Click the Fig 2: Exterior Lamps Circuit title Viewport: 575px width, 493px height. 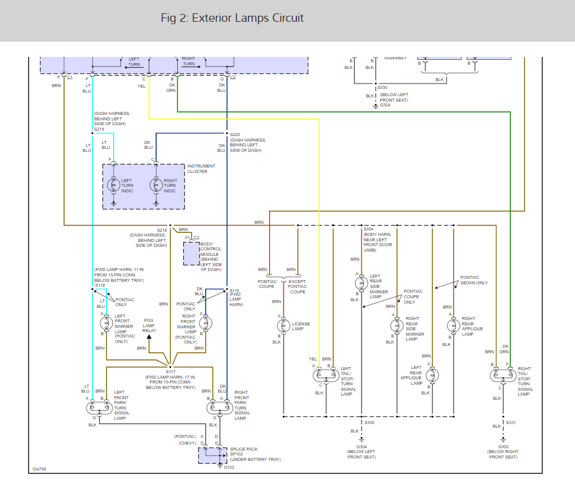232,18
